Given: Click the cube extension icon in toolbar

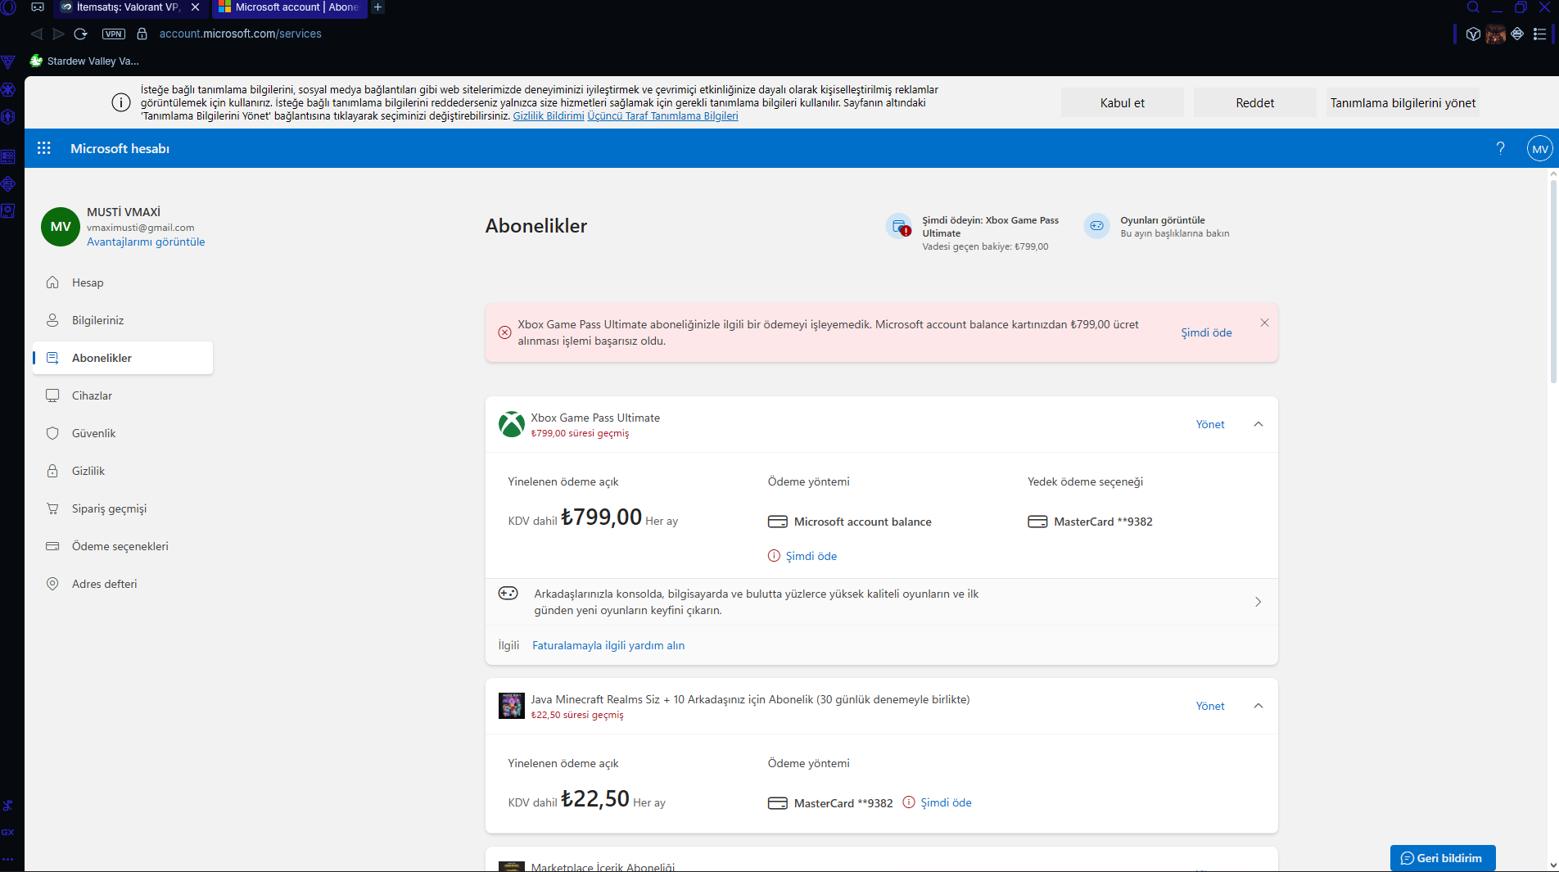Looking at the screenshot, I should pyautogui.click(x=1473, y=34).
